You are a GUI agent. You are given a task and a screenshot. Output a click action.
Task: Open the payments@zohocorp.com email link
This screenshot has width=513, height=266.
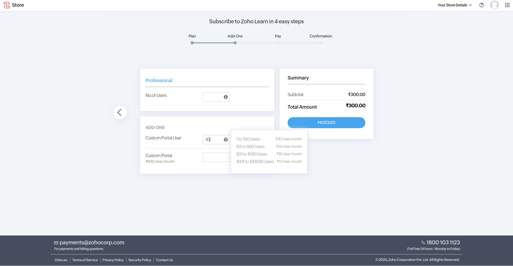coord(92,242)
